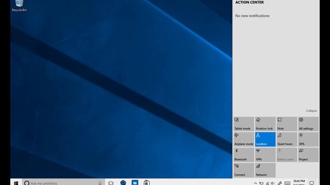This screenshot has width=330, height=185.
Task: Collapse the quick actions grid
Action: point(311,110)
